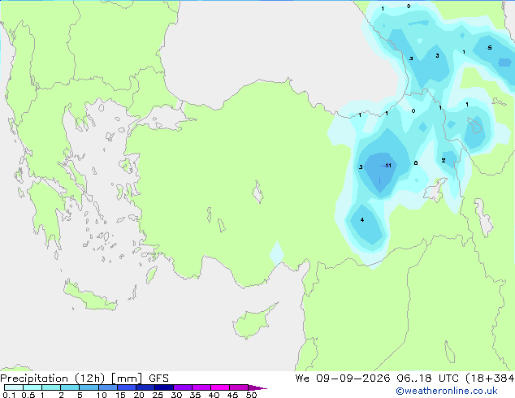This screenshot has height=398, width=515.
Task: Click the legend arrow tip above 50
Action: click(x=257, y=387)
